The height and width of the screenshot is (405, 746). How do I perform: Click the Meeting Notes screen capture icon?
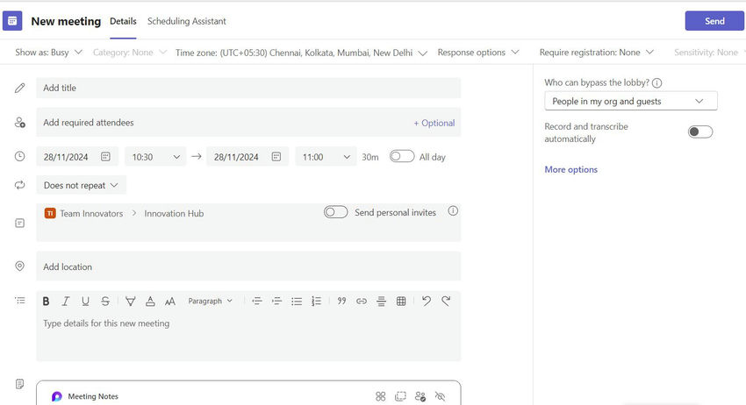coord(400,396)
